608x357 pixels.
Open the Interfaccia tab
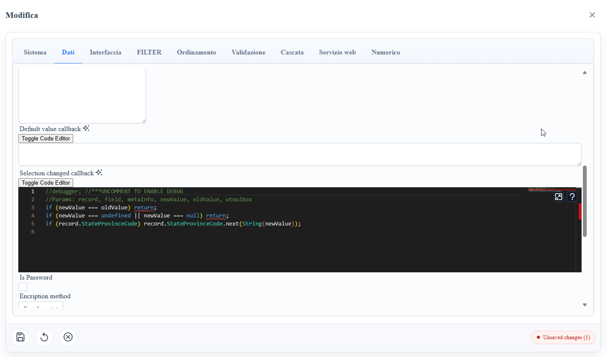tap(106, 52)
